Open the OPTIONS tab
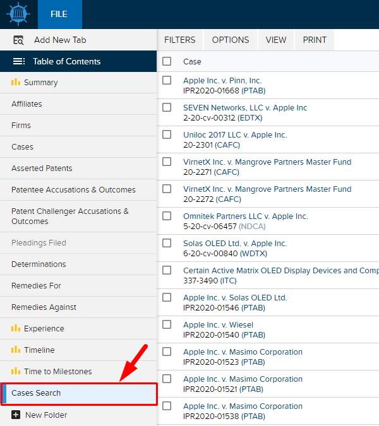Viewport: 379px width, 426px height. 231,40
